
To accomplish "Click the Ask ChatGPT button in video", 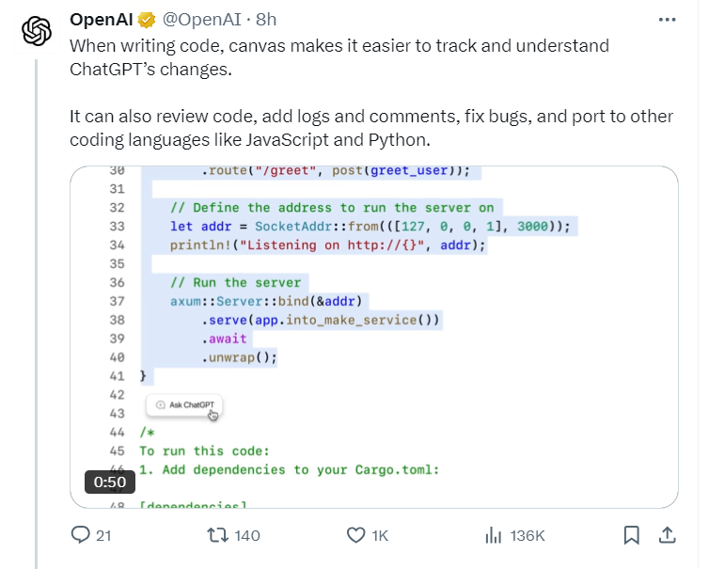I will pos(184,404).
